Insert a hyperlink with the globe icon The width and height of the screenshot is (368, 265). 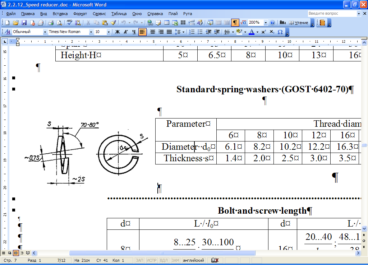click(150, 23)
